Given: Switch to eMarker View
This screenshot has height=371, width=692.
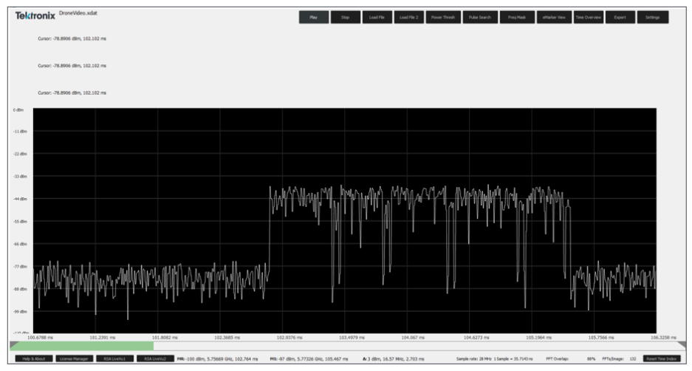Looking at the screenshot, I should tap(552, 17).
